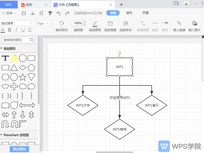This screenshot has height=153, width=204.
Task: Select the format painter tool
Action: pos(50,13)
